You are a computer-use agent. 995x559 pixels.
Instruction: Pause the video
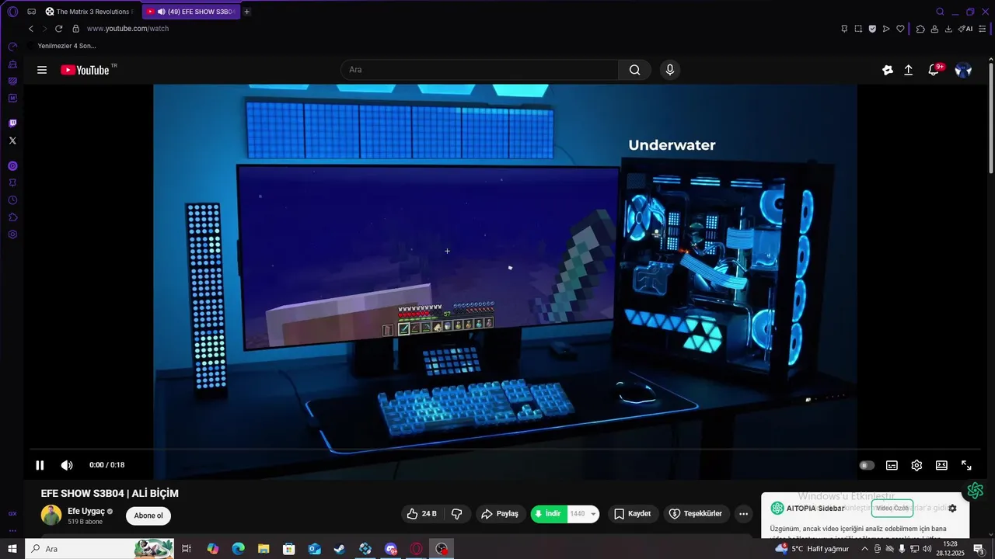[x=40, y=465]
